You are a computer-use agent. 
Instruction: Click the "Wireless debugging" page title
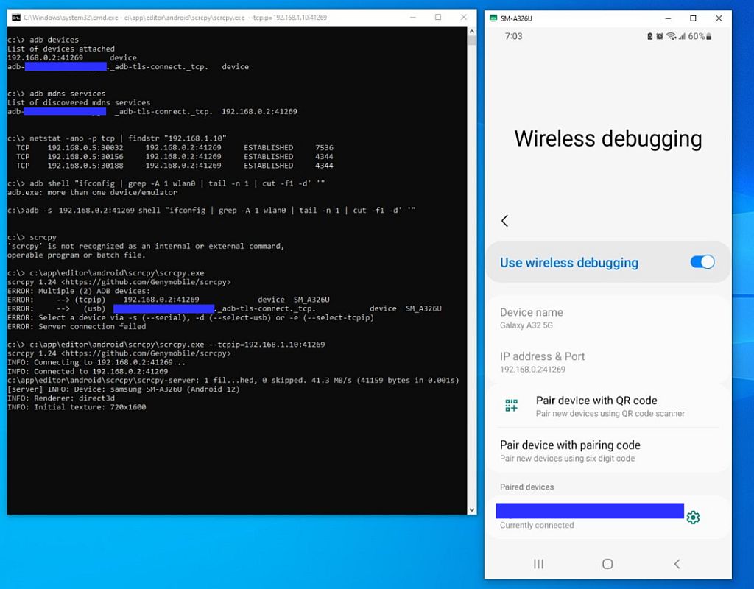click(607, 138)
